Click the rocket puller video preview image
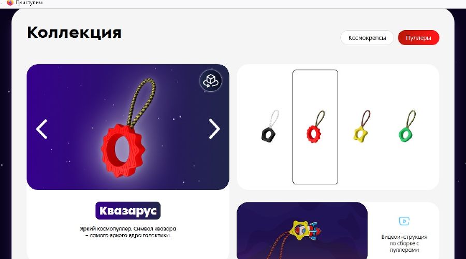 (x=302, y=231)
